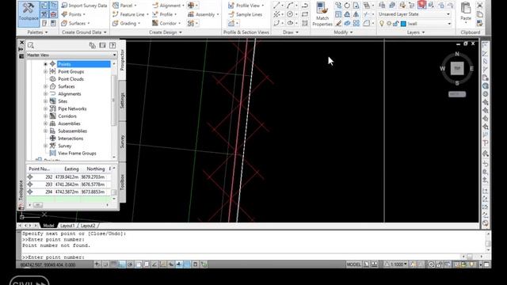Click the ViewCube TOP face
Viewport: 507px width, 285px height.
457,69
